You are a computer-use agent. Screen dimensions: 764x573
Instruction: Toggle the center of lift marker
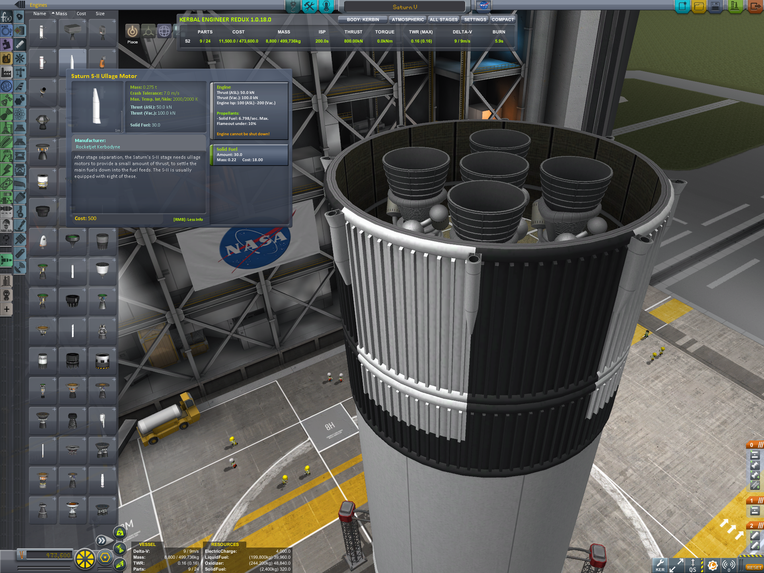[120, 563]
